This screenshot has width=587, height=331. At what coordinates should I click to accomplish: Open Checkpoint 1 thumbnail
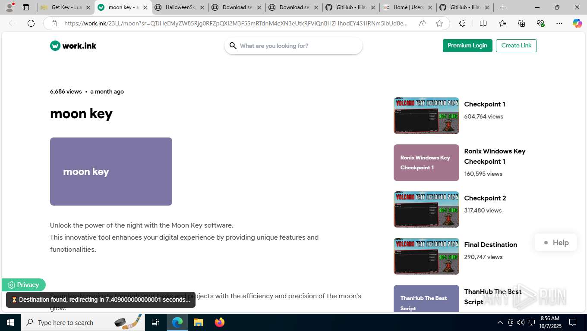426,116
